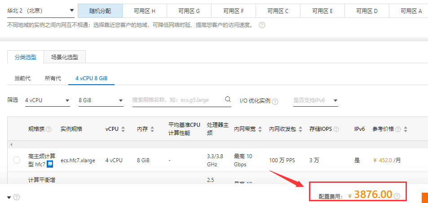This screenshot has height=203, width=428.
Task: Open the 8 GiB memory filter dropdown
Action: pyautogui.click(x=101, y=100)
